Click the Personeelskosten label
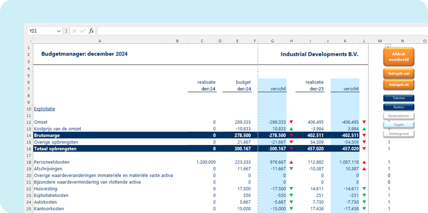Screen dimensions: 428x213 click(52, 162)
